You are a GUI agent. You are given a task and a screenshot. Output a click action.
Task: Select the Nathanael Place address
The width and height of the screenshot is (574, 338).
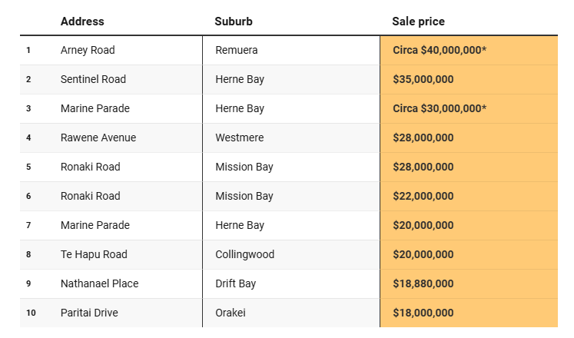(x=100, y=283)
